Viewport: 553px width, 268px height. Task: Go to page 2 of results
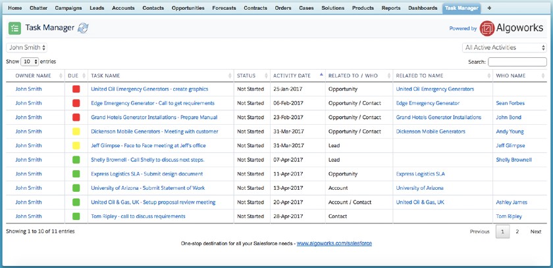(x=517, y=232)
